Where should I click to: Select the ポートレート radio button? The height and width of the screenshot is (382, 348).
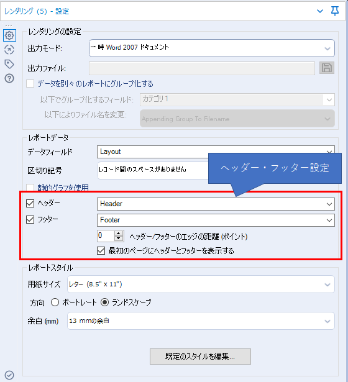coord(55,302)
